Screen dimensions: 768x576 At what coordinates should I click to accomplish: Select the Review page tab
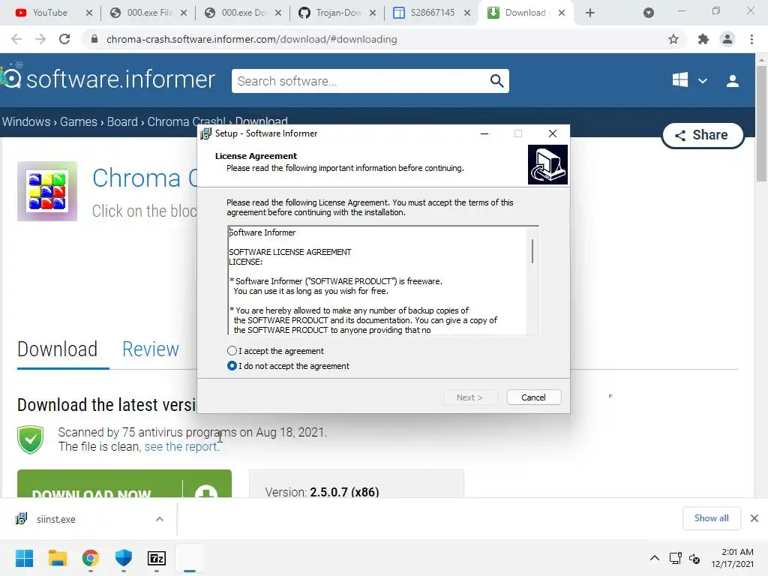pyautogui.click(x=150, y=349)
